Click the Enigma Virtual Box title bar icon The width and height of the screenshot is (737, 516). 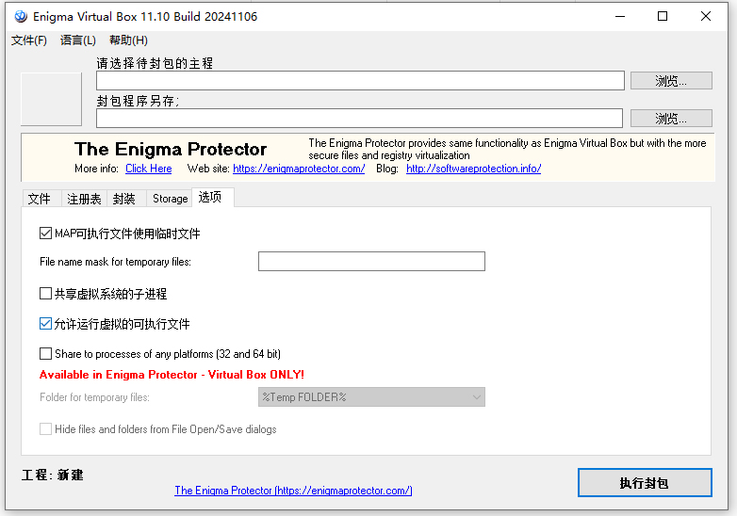(x=21, y=16)
